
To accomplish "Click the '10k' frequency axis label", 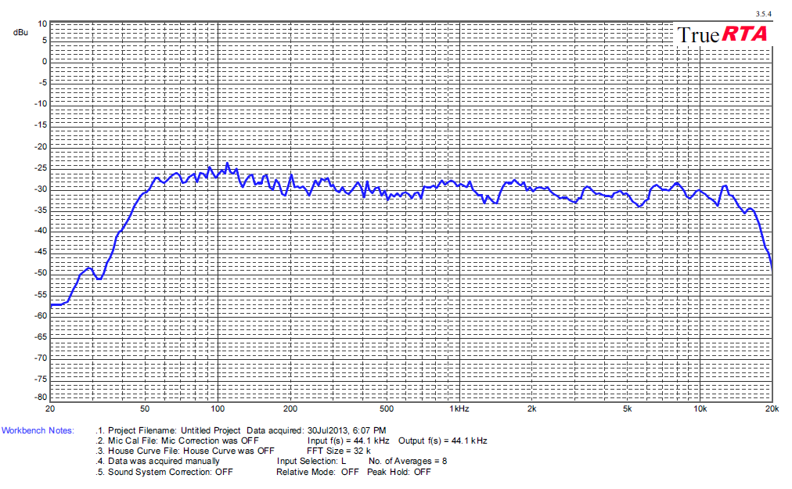I will pyautogui.click(x=700, y=408).
